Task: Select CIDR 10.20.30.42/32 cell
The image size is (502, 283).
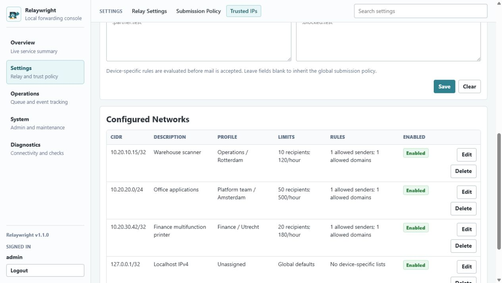Action: point(128,227)
